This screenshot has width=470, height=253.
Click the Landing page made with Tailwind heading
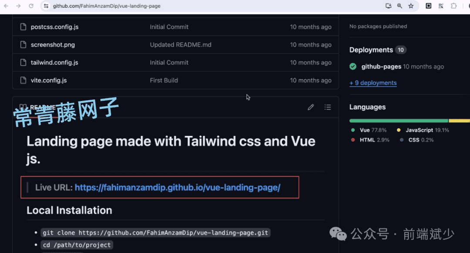click(x=171, y=150)
